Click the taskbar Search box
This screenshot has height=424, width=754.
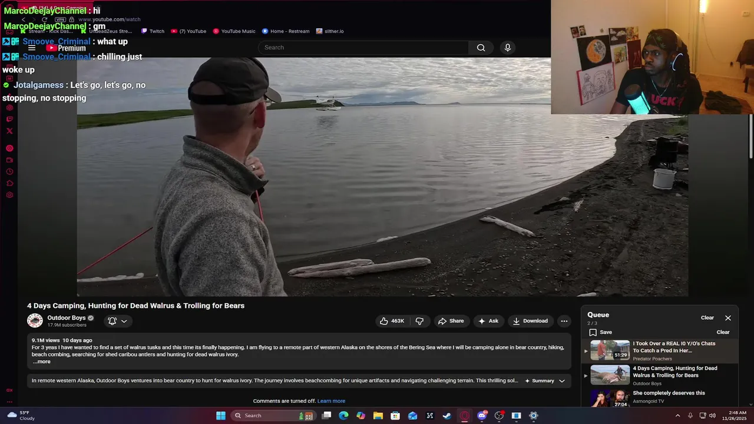click(274, 416)
